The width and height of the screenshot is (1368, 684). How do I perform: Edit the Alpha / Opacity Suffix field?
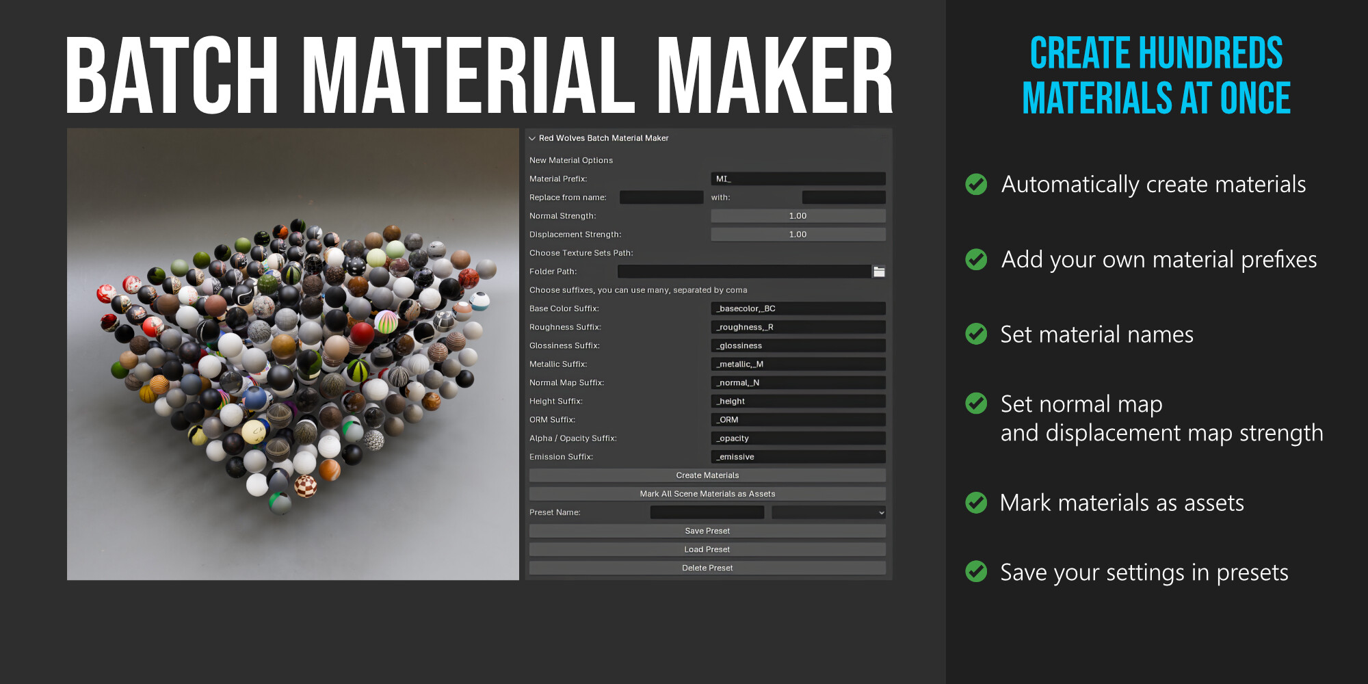[x=798, y=438]
